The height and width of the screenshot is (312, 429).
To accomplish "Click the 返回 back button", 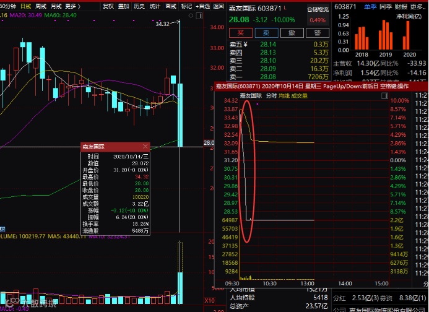I will [218, 6].
